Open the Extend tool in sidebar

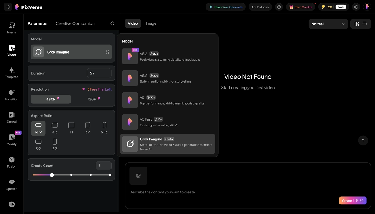click(12, 117)
